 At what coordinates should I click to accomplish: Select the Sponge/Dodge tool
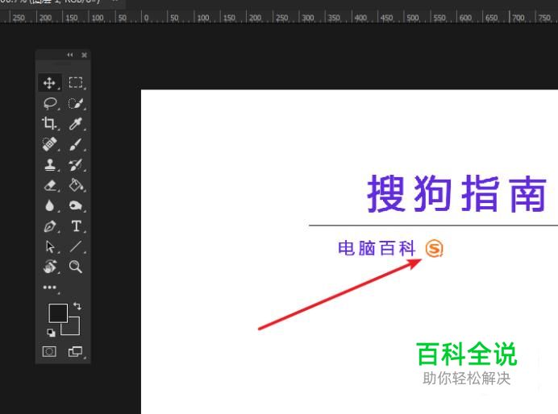tap(76, 205)
